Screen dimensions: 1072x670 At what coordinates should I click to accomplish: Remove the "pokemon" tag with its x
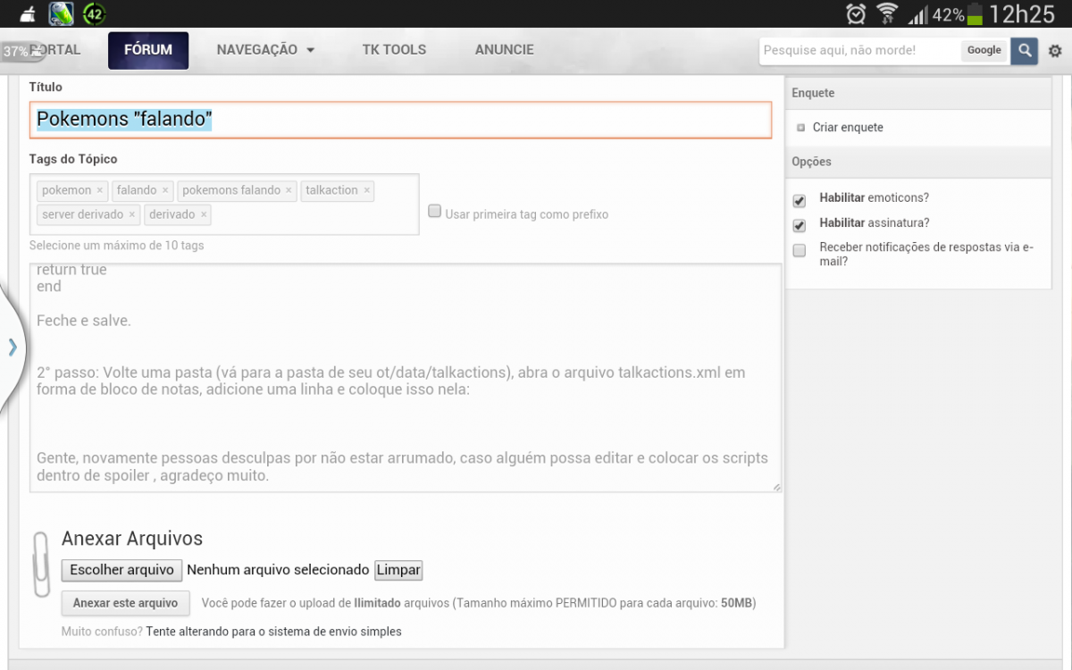click(x=99, y=190)
